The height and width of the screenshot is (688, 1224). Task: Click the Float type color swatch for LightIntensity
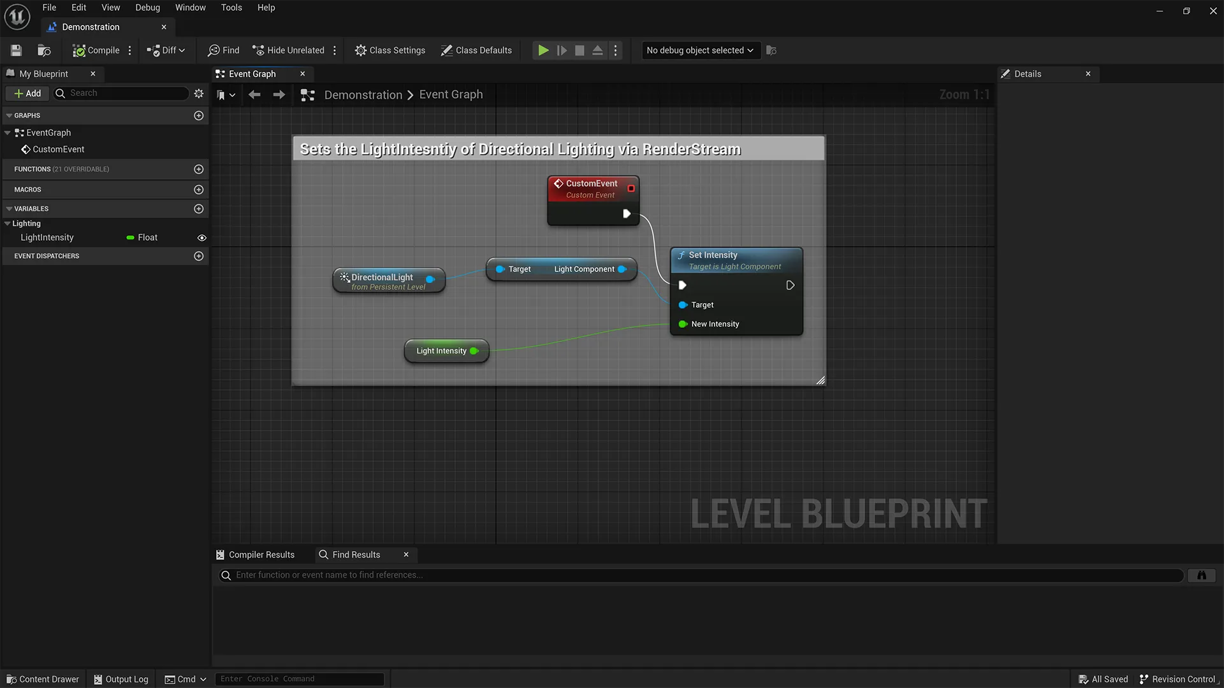(130, 237)
